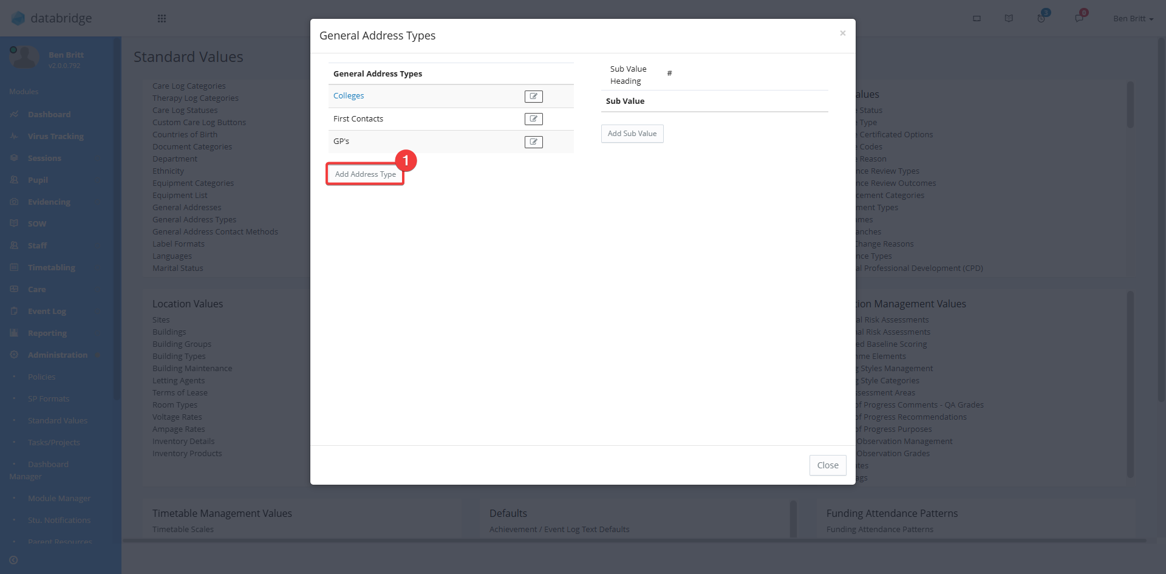Open Evidencing module
Viewport: 1166px width, 574px height.
(x=49, y=202)
